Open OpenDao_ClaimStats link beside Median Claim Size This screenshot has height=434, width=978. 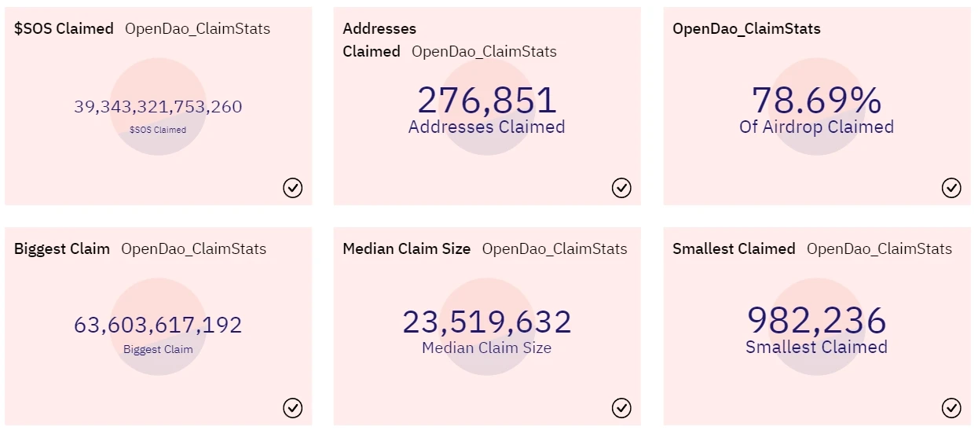click(555, 249)
